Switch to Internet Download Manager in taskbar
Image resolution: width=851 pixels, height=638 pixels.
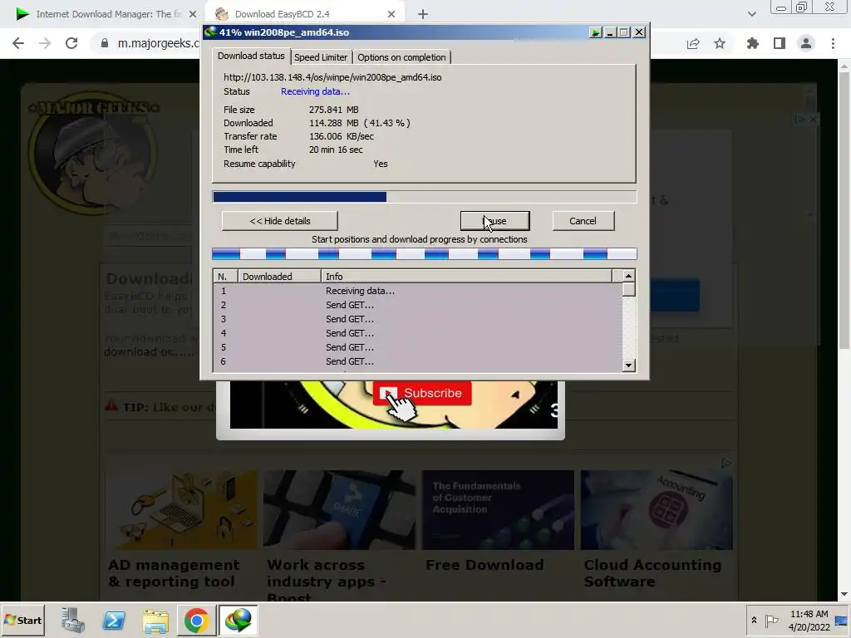239,620
